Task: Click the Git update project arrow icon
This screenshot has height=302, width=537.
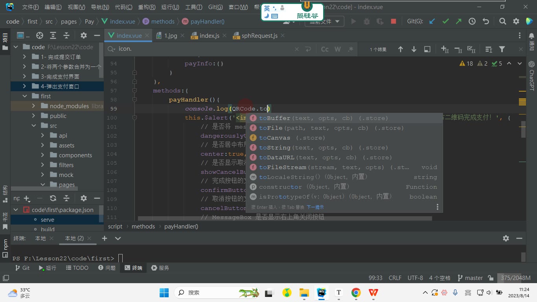Action: pyautogui.click(x=432, y=22)
